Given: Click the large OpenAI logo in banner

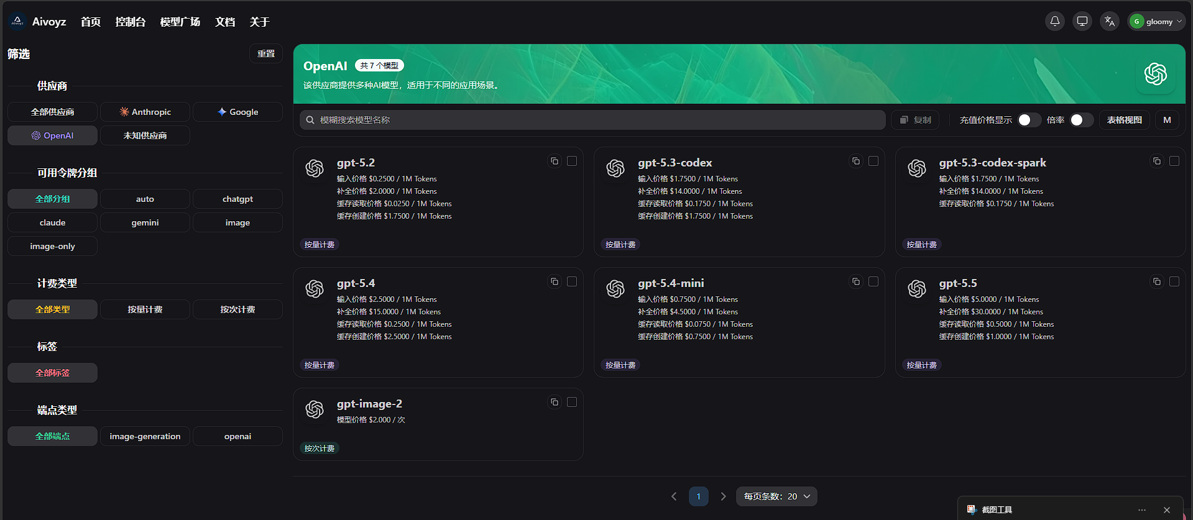Looking at the screenshot, I should coord(1156,74).
